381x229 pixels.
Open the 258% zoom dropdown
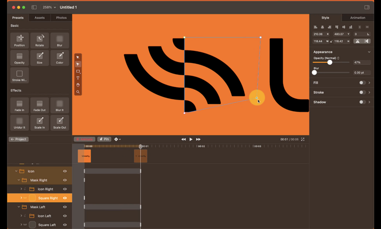(49, 7)
